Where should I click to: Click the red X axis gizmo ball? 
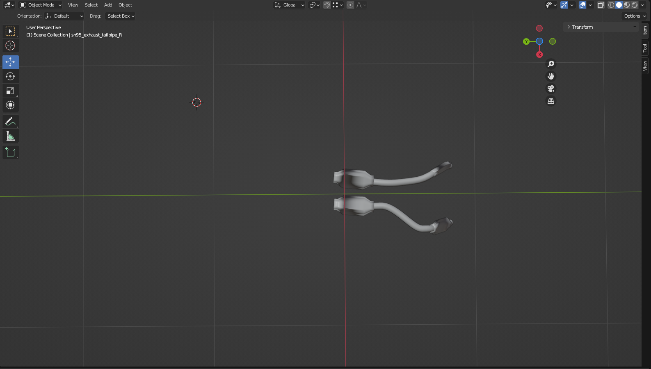[x=539, y=55]
